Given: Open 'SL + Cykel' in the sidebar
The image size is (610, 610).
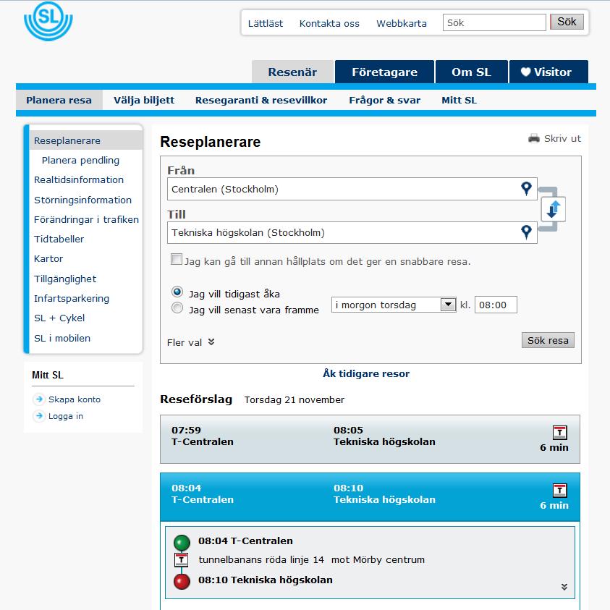Looking at the screenshot, I should point(59,318).
